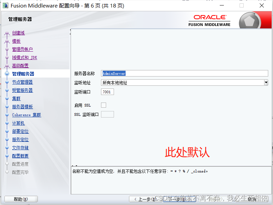Go to the 高级配置 step
Screen dimensions: 273x205
coord(20,66)
